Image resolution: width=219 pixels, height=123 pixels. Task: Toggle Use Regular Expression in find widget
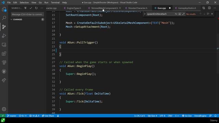click(x=183, y=14)
